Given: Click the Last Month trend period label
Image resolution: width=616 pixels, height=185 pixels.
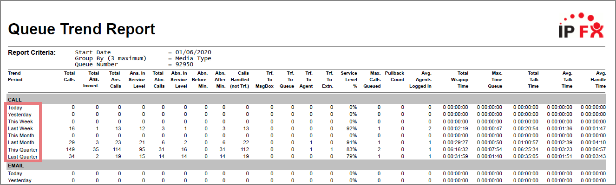Looking at the screenshot, I should [x=20, y=142].
